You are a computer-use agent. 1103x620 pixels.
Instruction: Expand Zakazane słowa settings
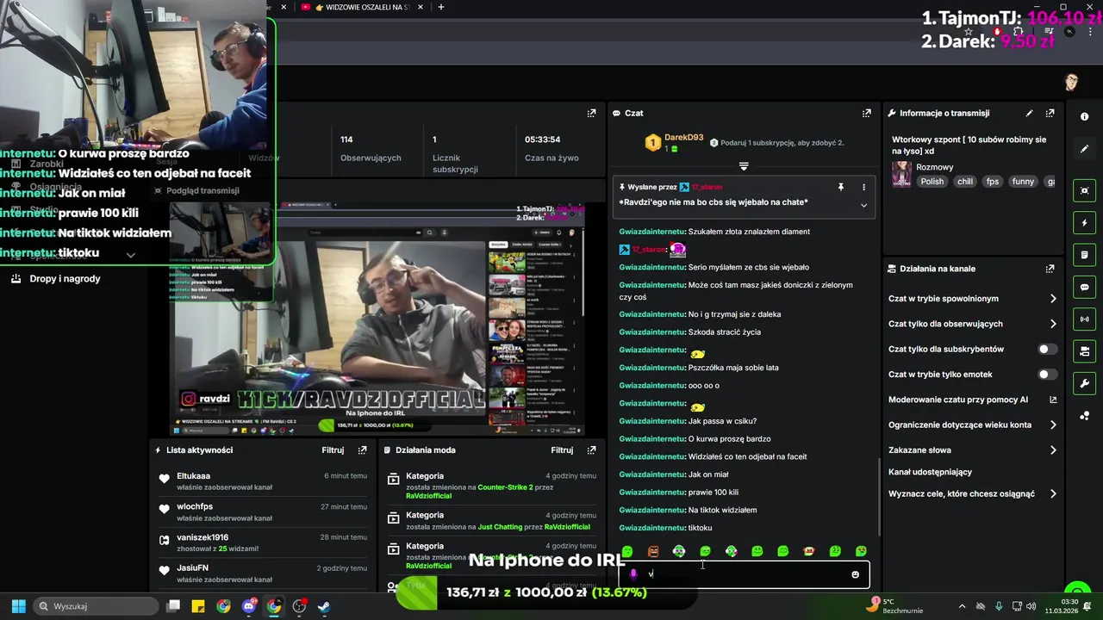pyautogui.click(x=1053, y=449)
